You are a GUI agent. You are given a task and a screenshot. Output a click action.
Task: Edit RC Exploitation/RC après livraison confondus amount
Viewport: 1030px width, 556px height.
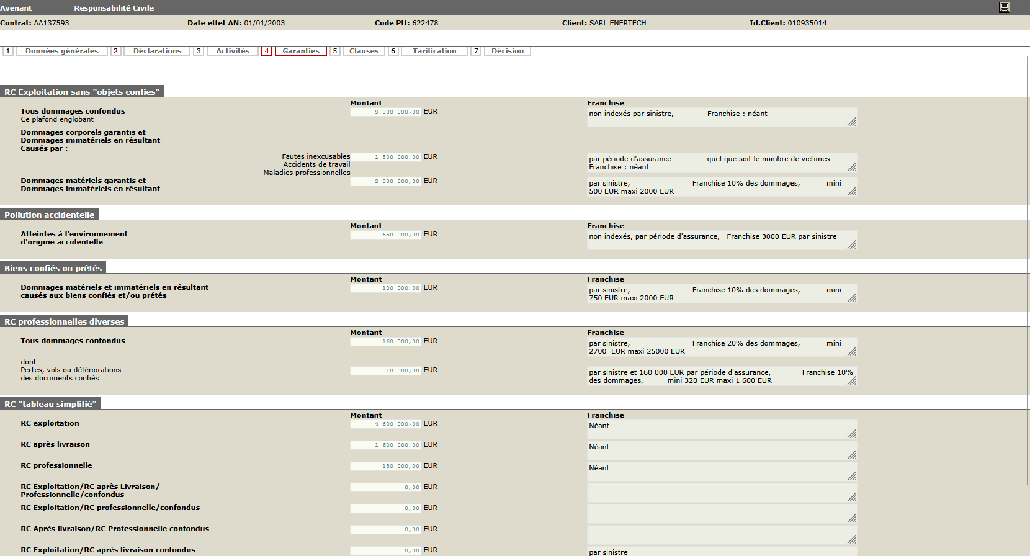(385, 550)
